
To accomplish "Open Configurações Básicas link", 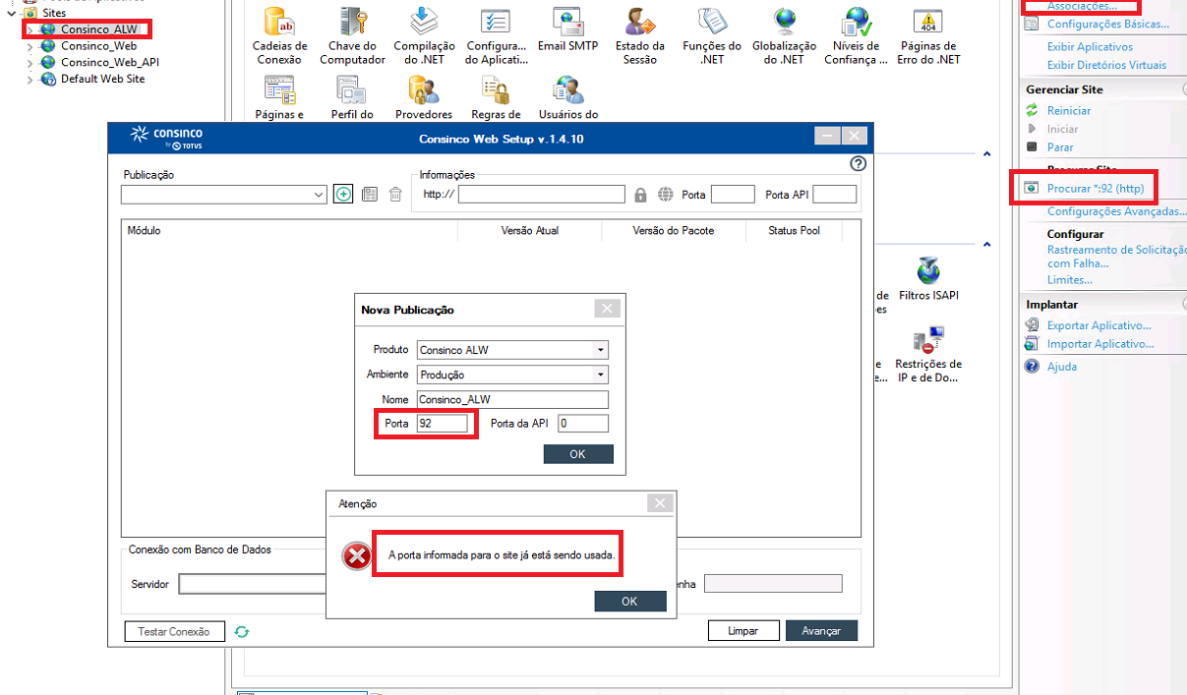I will pos(1108,25).
